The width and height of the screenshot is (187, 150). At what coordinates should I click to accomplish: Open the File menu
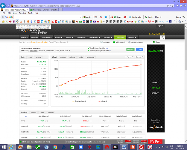4,13
